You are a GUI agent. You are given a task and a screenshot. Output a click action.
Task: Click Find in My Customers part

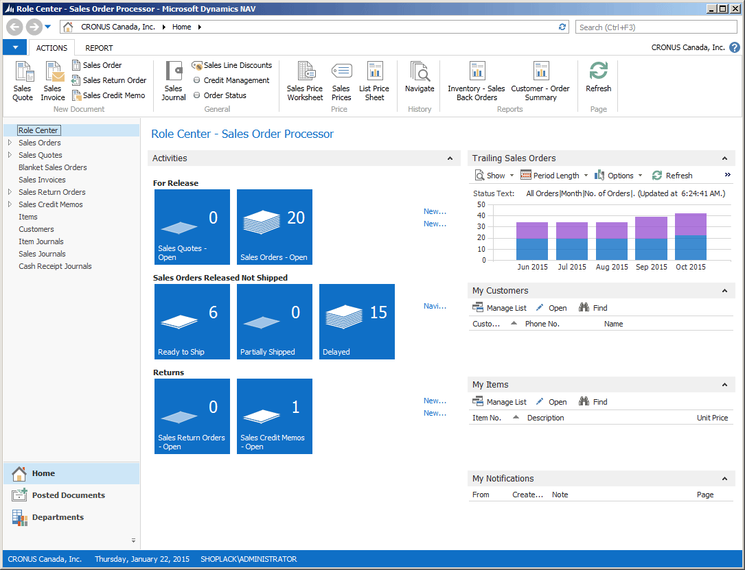[593, 308]
